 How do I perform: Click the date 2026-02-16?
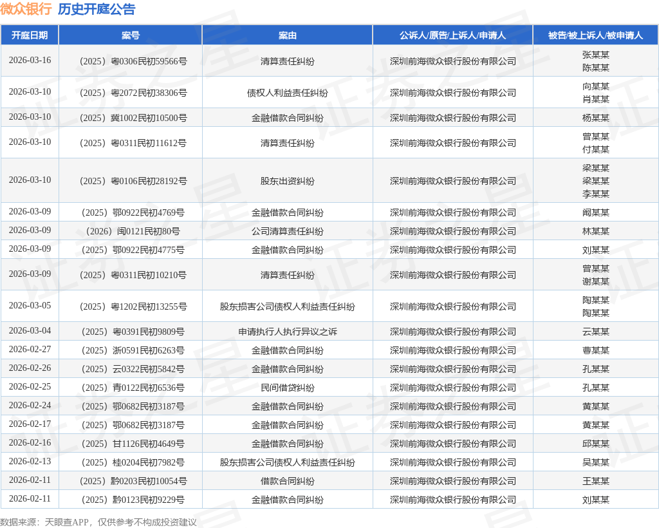30,442
